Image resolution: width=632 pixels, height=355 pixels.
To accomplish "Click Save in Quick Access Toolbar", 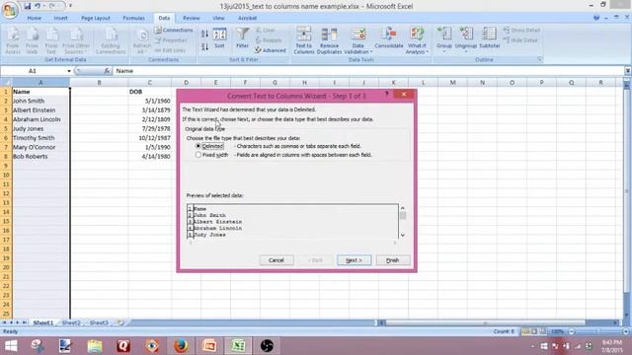I will 27,6.
